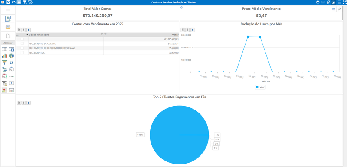The width and height of the screenshot is (347, 167).
Task: Open second filter funnel in Conta Financeira header
Action: pos(105,34)
